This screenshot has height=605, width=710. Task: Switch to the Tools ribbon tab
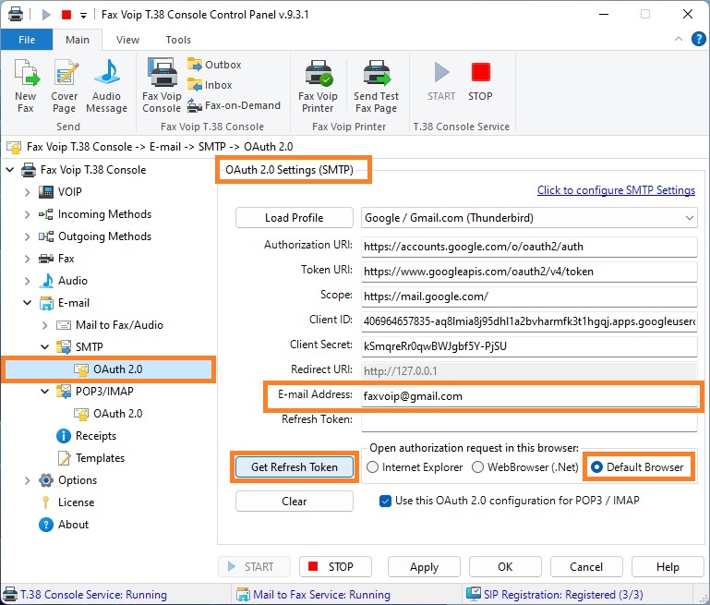tap(178, 40)
